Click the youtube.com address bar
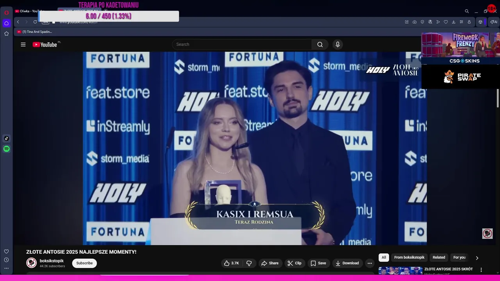 click(x=79, y=22)
